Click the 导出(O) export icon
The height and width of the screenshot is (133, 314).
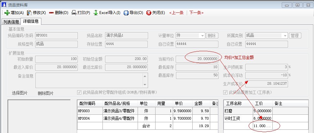pos(126,13)
